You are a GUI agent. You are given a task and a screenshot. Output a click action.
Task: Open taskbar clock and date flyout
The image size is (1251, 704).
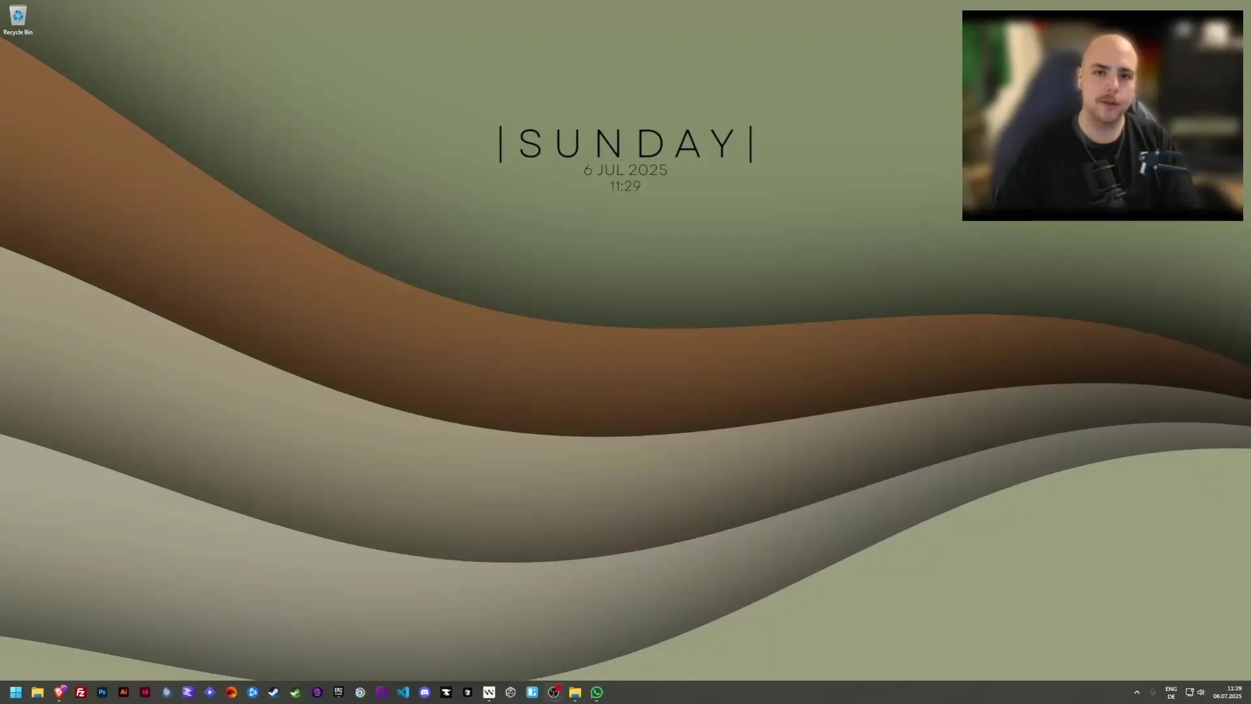tap(1227, 692)
